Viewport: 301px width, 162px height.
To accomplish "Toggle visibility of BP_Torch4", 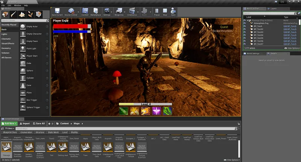I will coord(244,35).
